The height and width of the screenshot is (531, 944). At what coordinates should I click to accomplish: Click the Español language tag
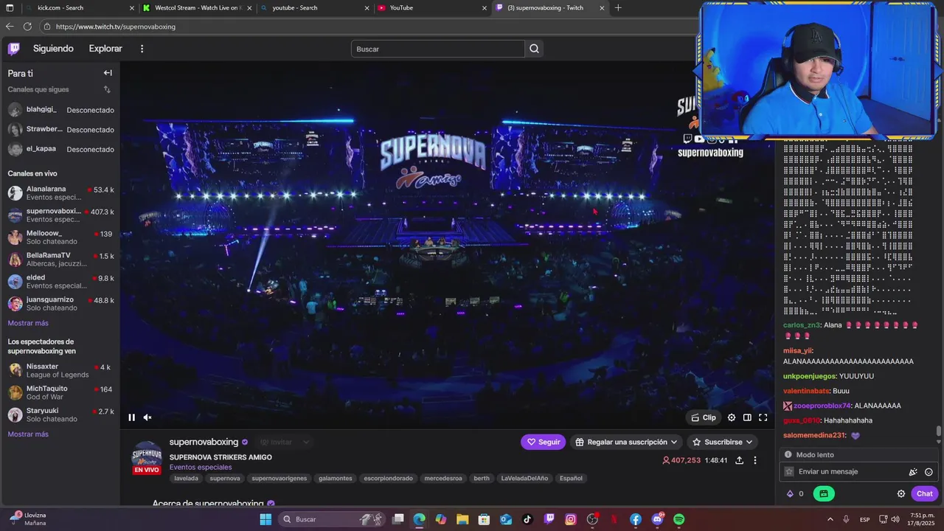pyautogui.click(x=571, y=479)
